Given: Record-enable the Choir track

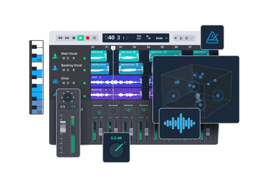Looking at the screenshot, I should 73,83.
